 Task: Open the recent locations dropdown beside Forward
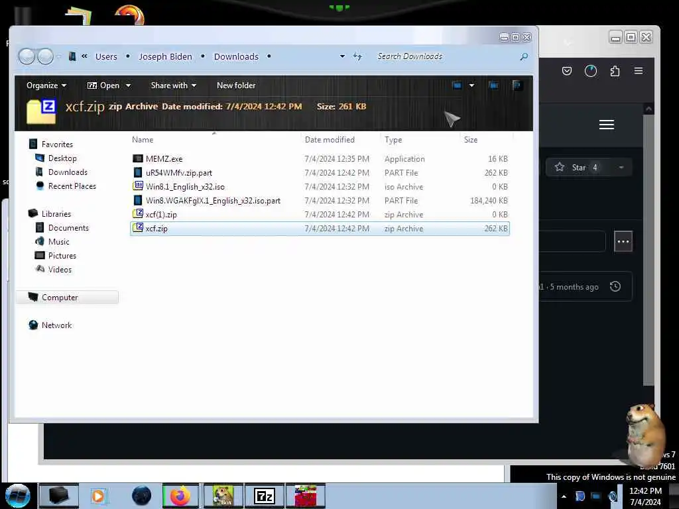(x=59, y=56)
